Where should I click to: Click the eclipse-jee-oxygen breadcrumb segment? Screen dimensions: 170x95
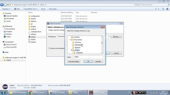25,5
